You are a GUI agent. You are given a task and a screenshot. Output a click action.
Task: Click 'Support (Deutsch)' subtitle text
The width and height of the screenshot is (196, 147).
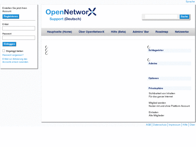coord(65,19)
